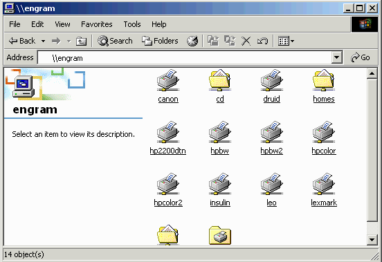Open the Tools menu

click(x=132, y=24)
